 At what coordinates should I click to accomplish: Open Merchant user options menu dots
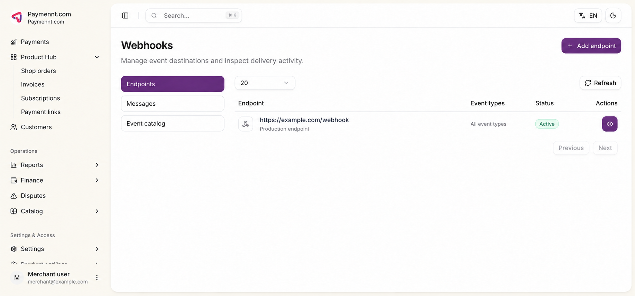97,278
